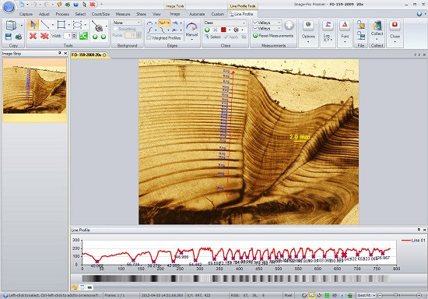
Task: Click the Width input field
Action: coord(68,36)
